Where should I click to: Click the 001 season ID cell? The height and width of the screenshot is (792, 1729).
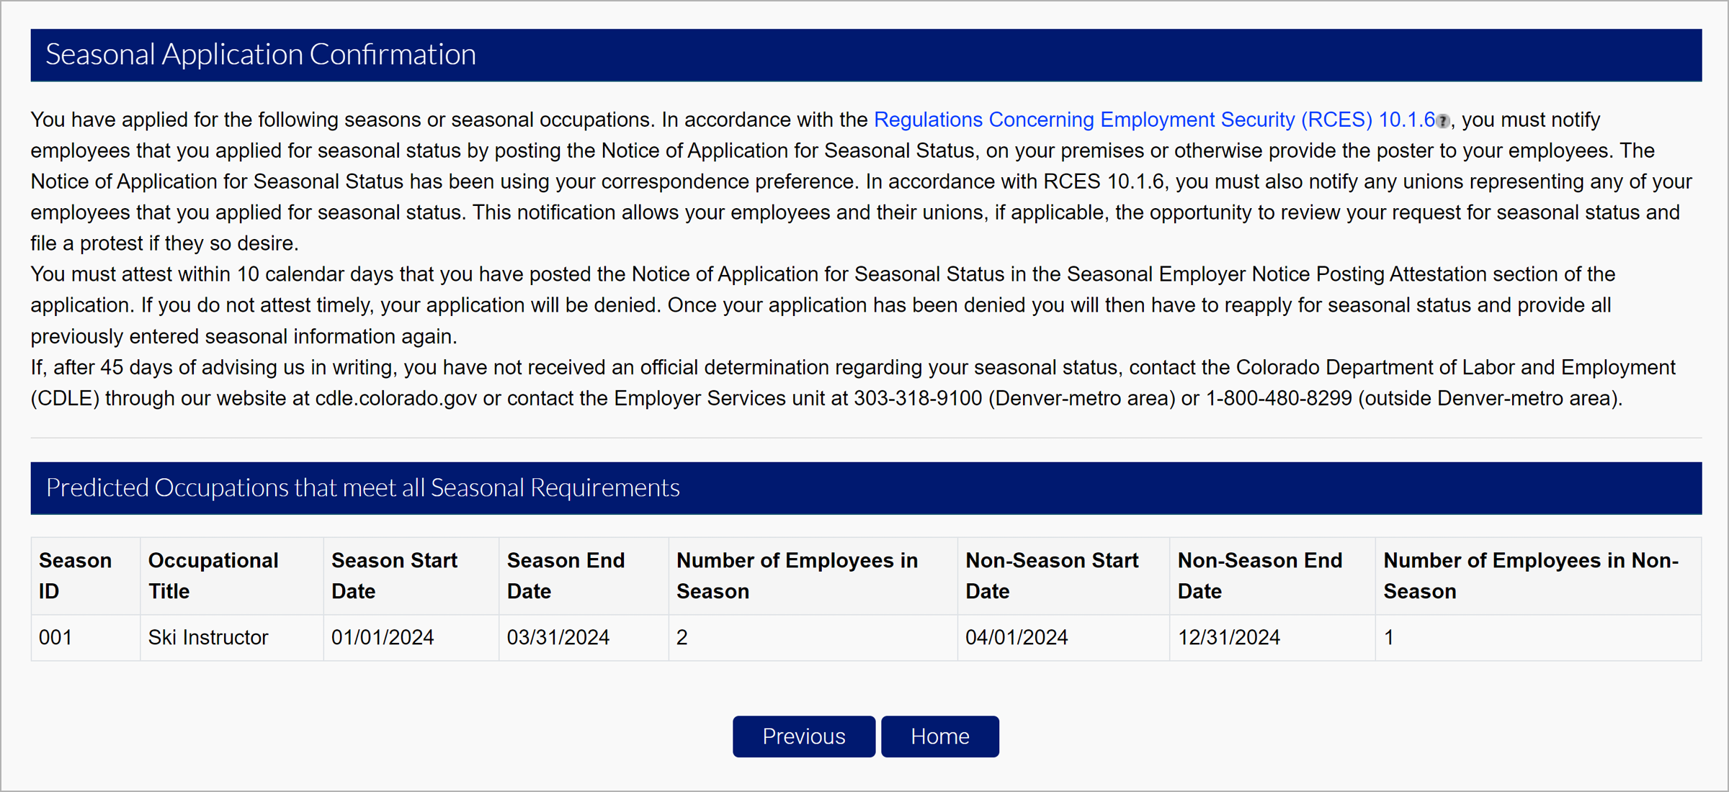55,637
